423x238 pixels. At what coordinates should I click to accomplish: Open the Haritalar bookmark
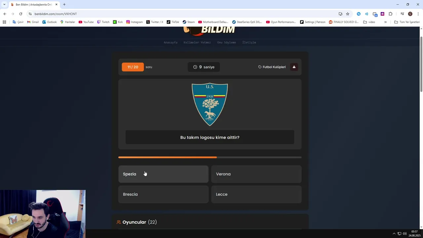point(67,22)
